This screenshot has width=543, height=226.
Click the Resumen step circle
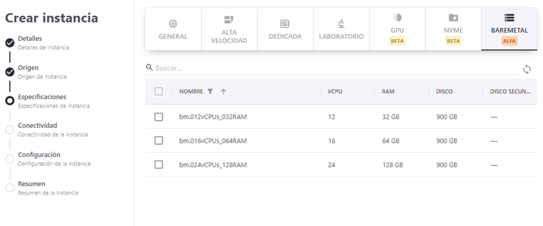point(9,188)
